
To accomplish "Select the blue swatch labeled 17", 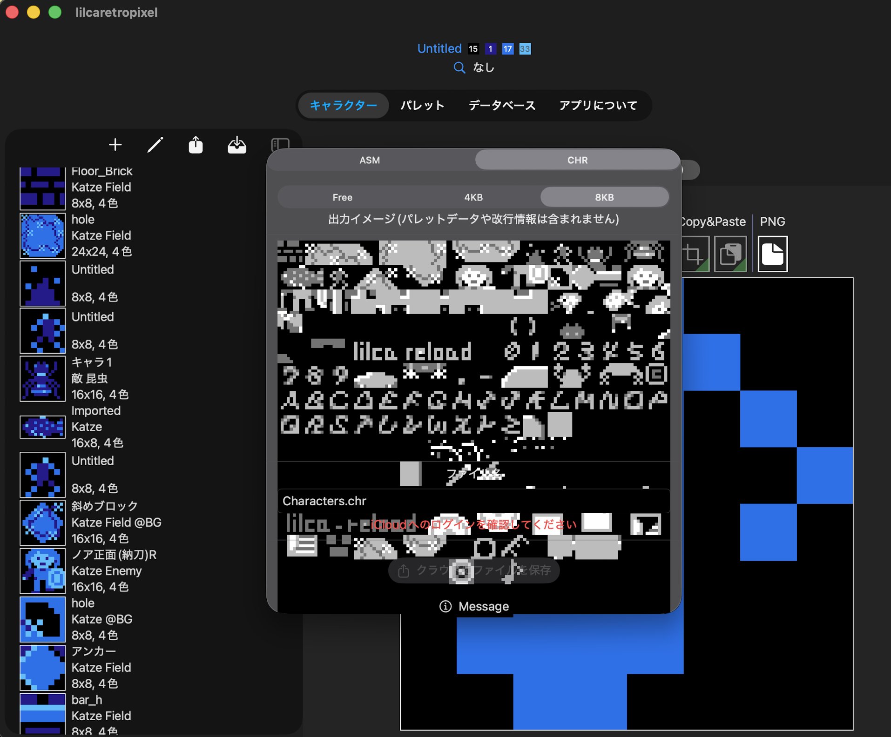I will pyautogui.click(x=508, y=49).
